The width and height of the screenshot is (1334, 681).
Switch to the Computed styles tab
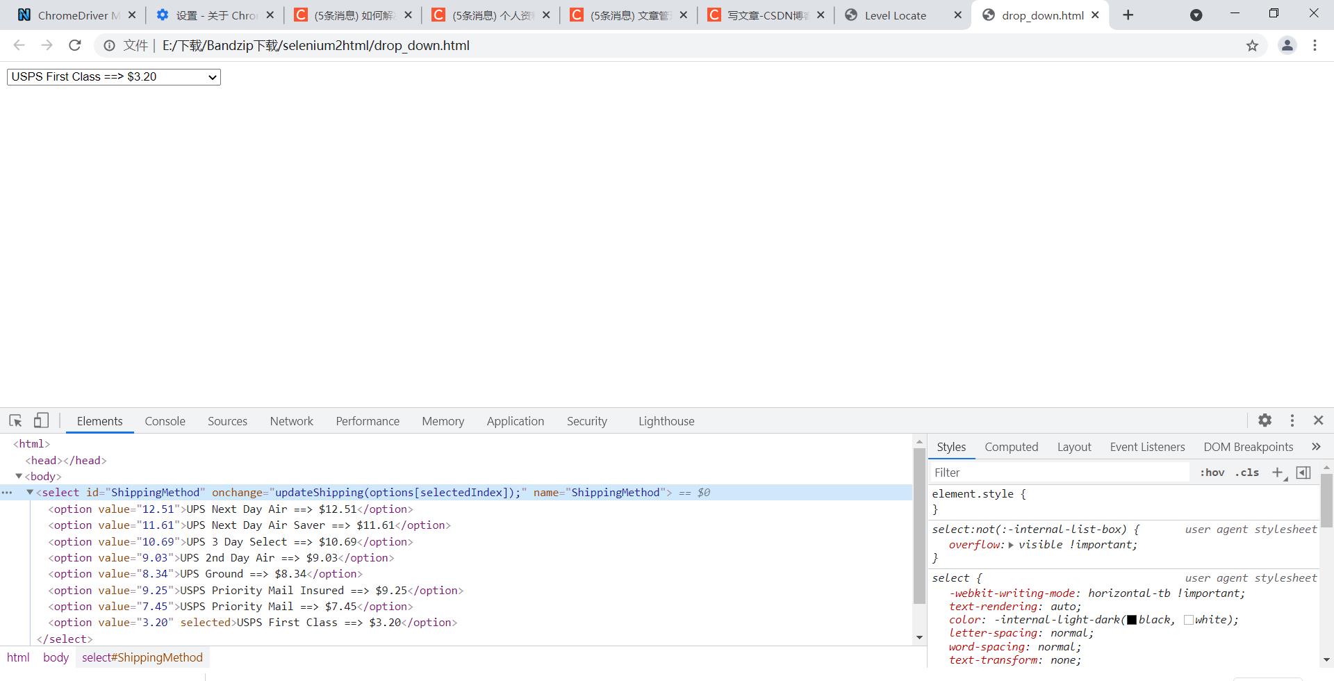1011,447
